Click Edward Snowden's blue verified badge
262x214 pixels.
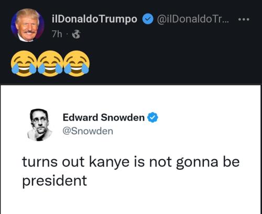point(153,117)
